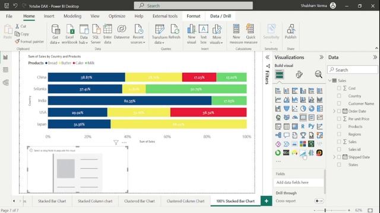Select the Stacked column chart visual icon
Image resolution: width=380 pixels, height=213 pixels.
(286, 91)
